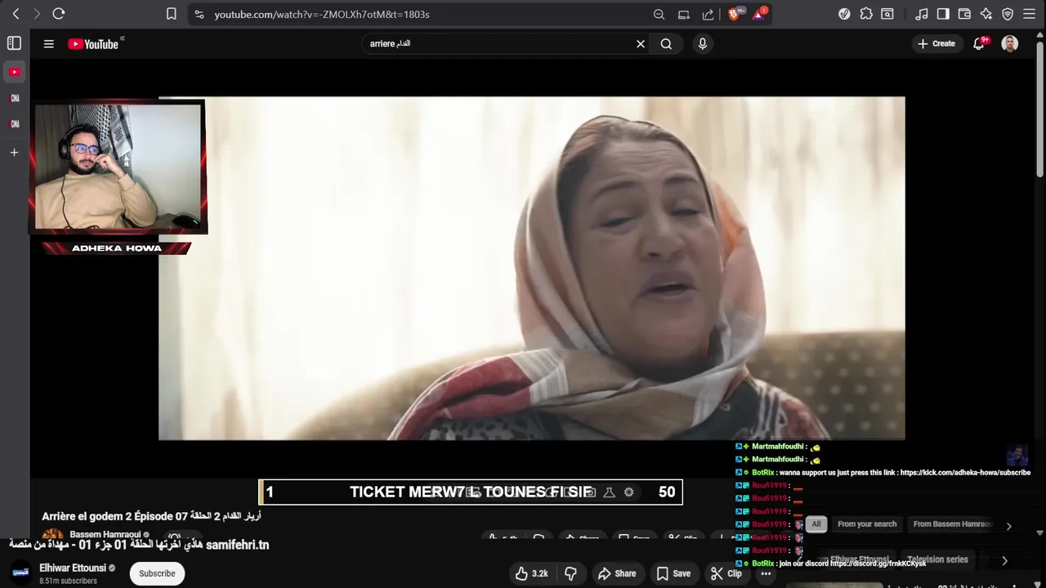Select 'Television series' filter chip
Image resolution: width=1046 pixels, height=588 pixels.
click(937, 560)
